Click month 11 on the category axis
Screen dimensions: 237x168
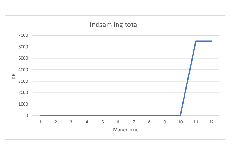(196, 122)
